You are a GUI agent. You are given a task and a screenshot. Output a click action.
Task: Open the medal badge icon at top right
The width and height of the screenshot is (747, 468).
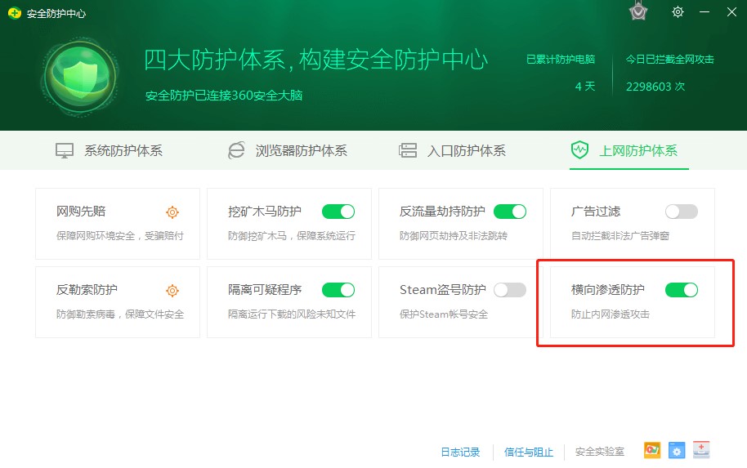click(638, 11)
